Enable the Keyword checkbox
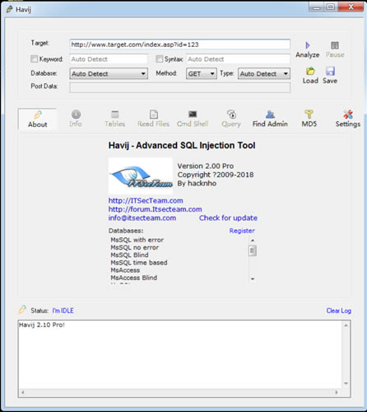Viewport: 367px width, 412px height. [x=35, y=59]
